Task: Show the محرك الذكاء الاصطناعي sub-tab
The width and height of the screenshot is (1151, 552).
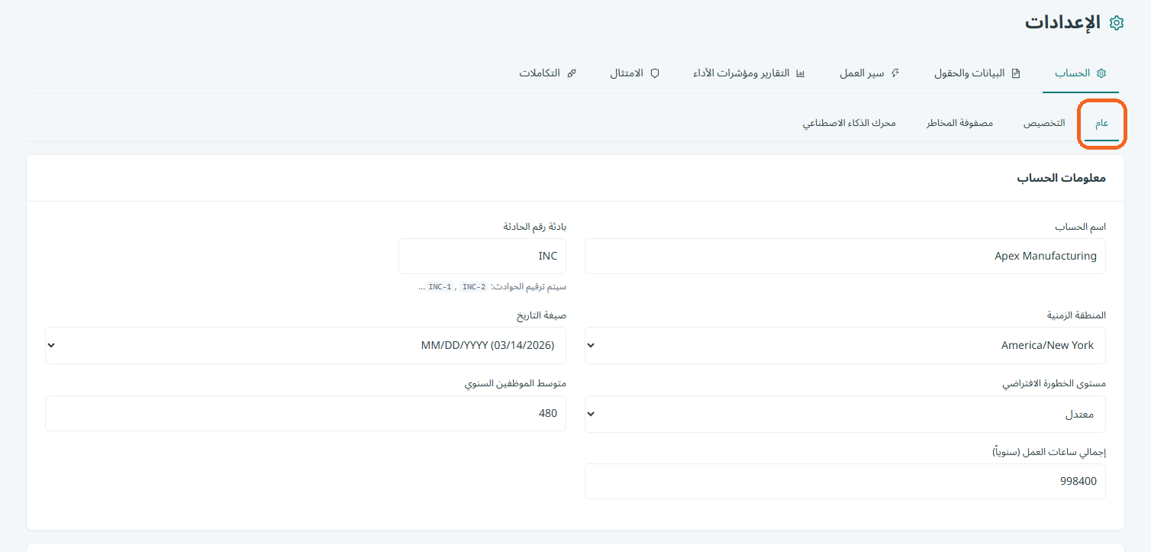Action: pos(849,124)
